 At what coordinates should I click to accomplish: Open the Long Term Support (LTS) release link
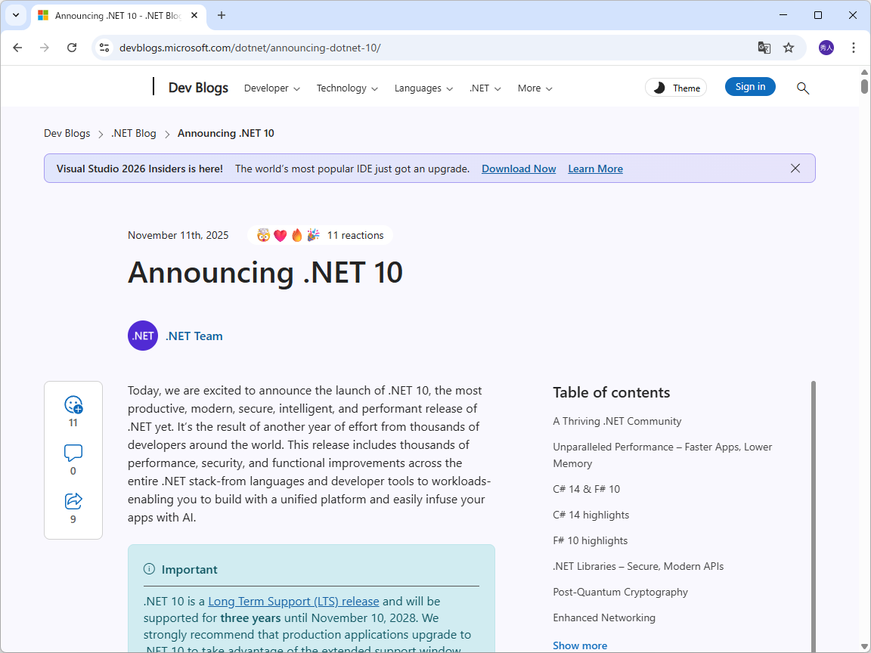[293, 601]
